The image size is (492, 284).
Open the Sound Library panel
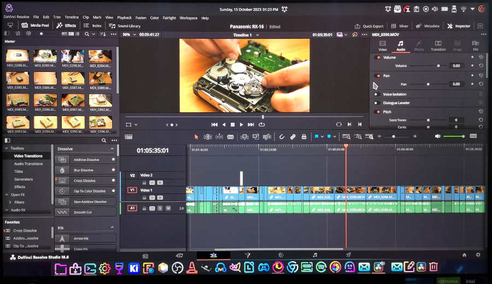125,26
